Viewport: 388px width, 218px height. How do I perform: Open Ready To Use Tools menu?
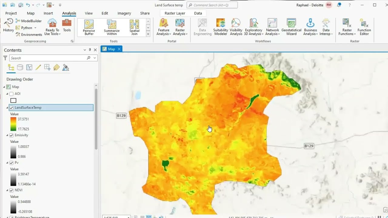coord(52,27)
